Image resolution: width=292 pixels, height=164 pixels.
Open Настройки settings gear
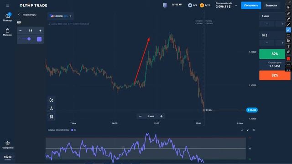pyautogui.click(x=7, y=145)
